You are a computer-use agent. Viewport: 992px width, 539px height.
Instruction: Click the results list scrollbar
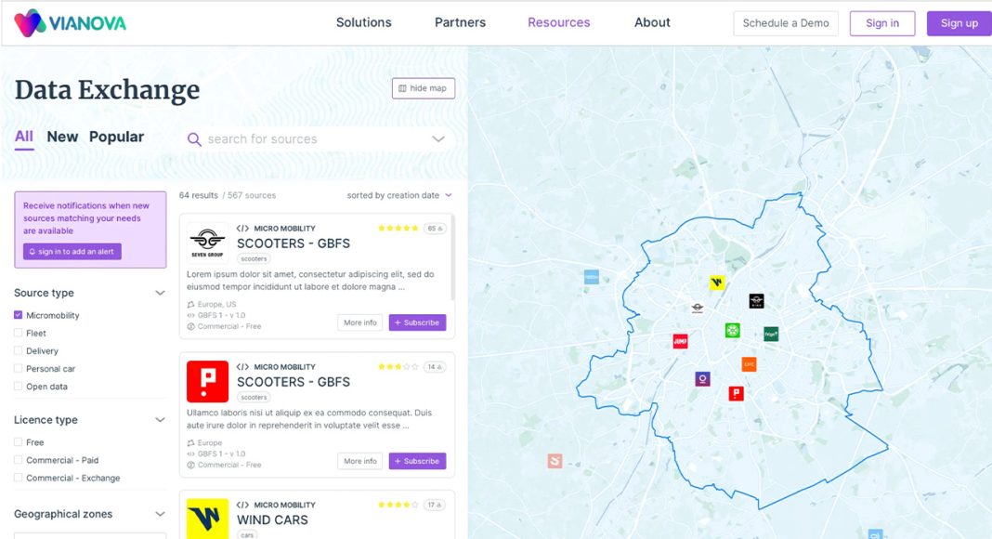point(453,258)
